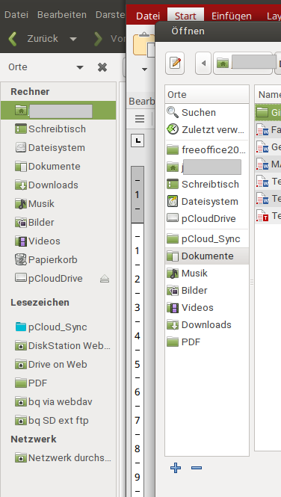
Task: Open Dokumente in file manager sidebar
Action: [58, 167]
